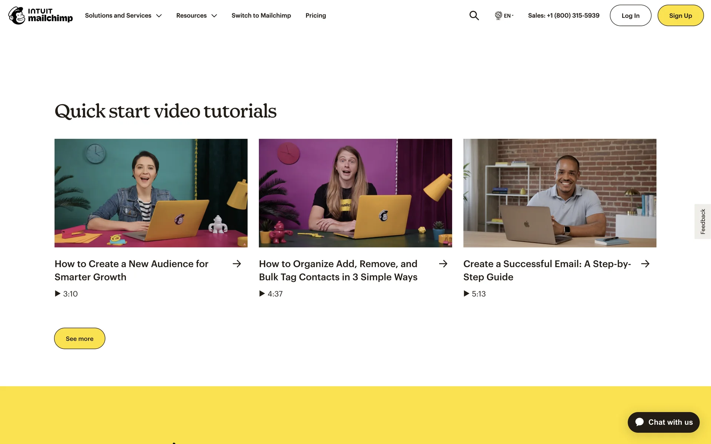
Task: Click the globe language icon
Action: coord(498,16)
